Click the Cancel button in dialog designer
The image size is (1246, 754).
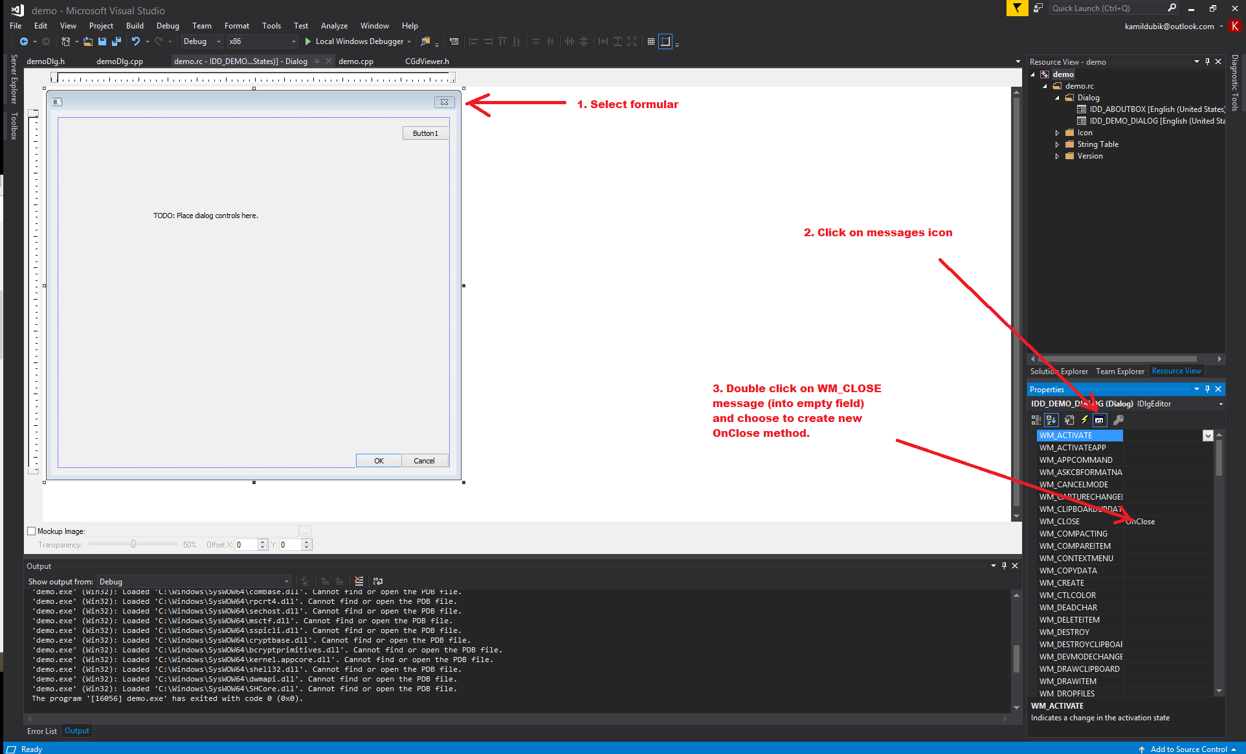(424, 461)
